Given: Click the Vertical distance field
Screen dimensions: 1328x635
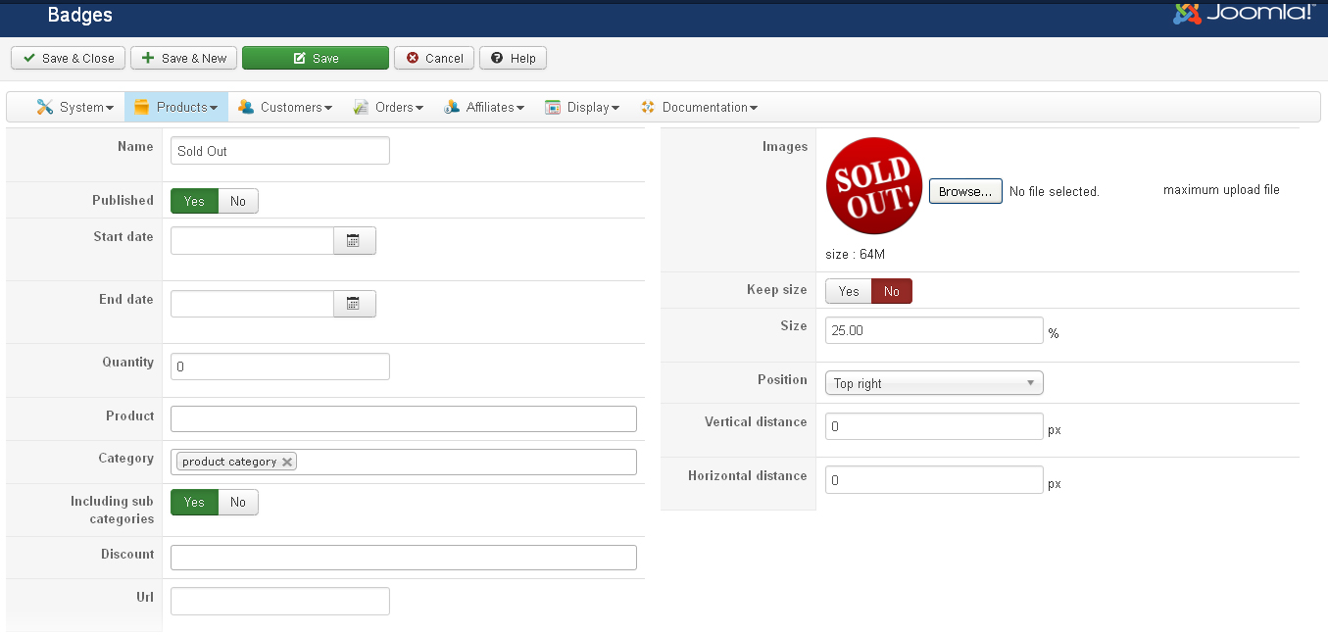Looking at the screenshot, I should [934, 426].
